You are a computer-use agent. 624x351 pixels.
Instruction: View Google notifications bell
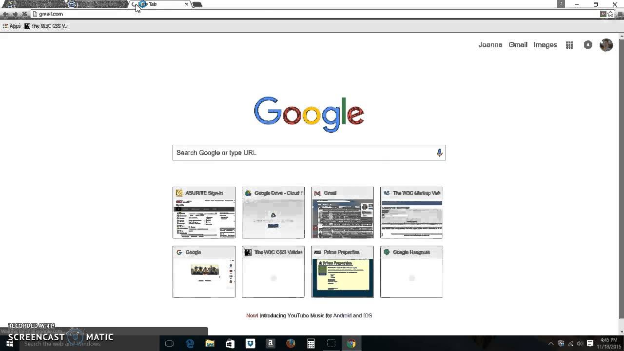(x=588, y=45)
